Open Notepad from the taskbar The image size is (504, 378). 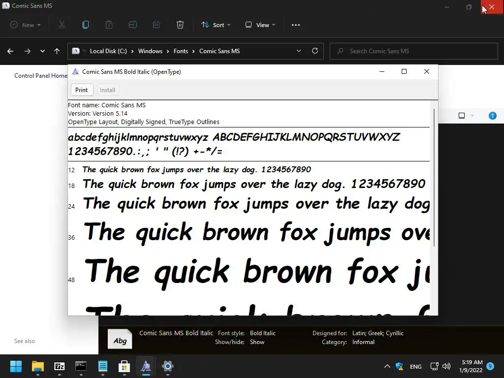[x=102, y=366]
